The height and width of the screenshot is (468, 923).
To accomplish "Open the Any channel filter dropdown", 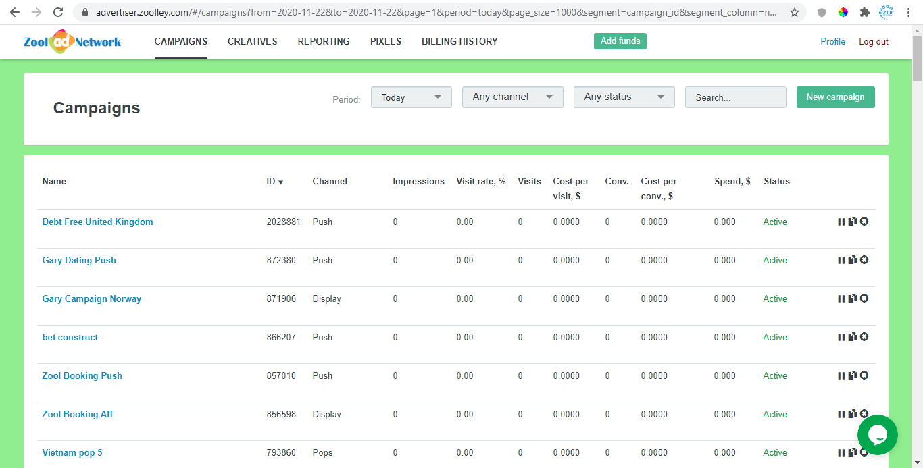I will (x=512, y=97).
